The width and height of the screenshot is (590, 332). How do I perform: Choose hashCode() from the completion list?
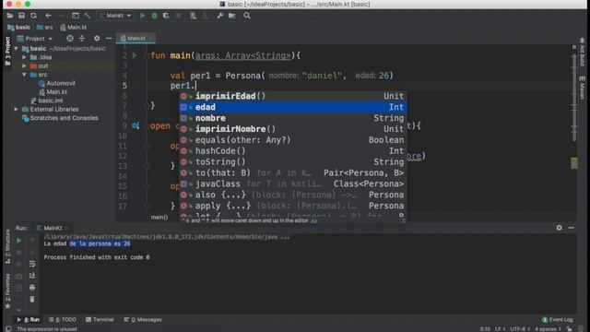coord(293,150)
